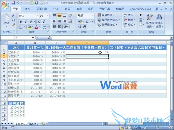Image resolution: width=174 pixels, height=130 pixels.
Task: Click 插入 in the cells group
Action: (x=129, y=15)
